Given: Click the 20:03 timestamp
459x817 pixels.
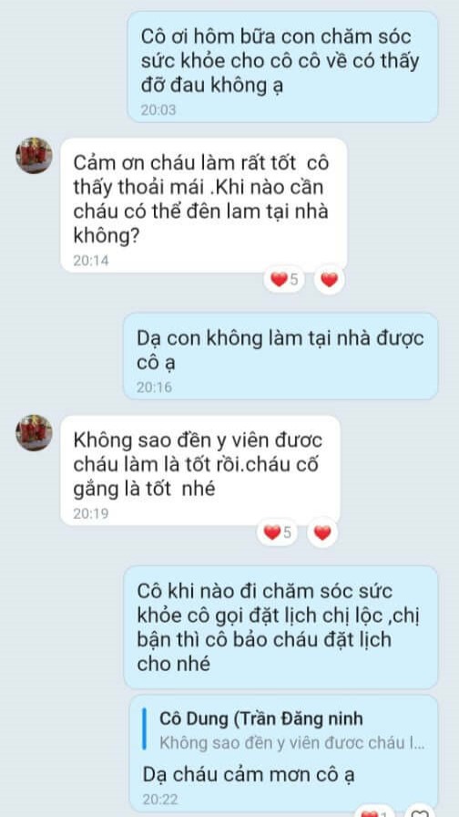Looking at the screenshot, I should point(158,110).
